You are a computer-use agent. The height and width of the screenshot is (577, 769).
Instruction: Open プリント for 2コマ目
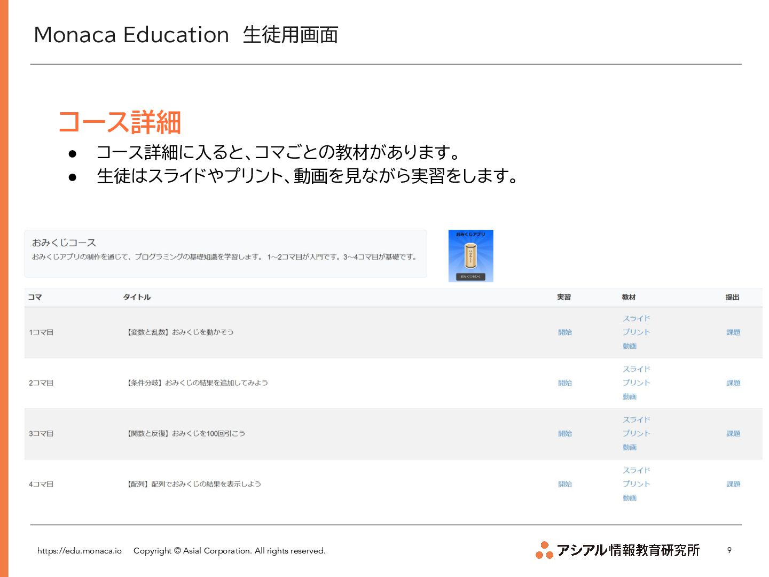click(636, 383)
